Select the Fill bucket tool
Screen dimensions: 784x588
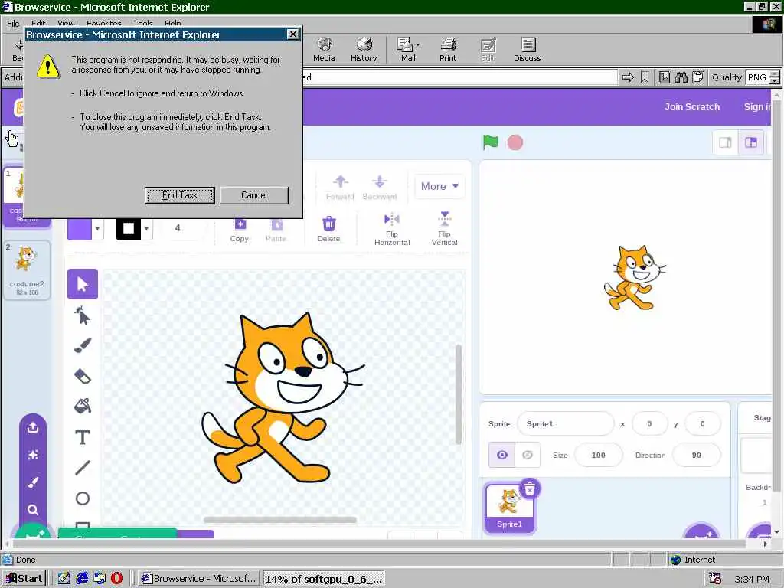pyautogui.click(x=83, y=406)
